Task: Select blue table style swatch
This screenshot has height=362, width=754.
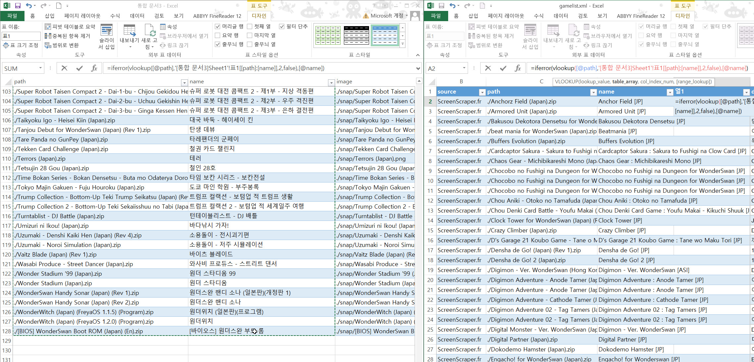Action: [x=385, y=35]
